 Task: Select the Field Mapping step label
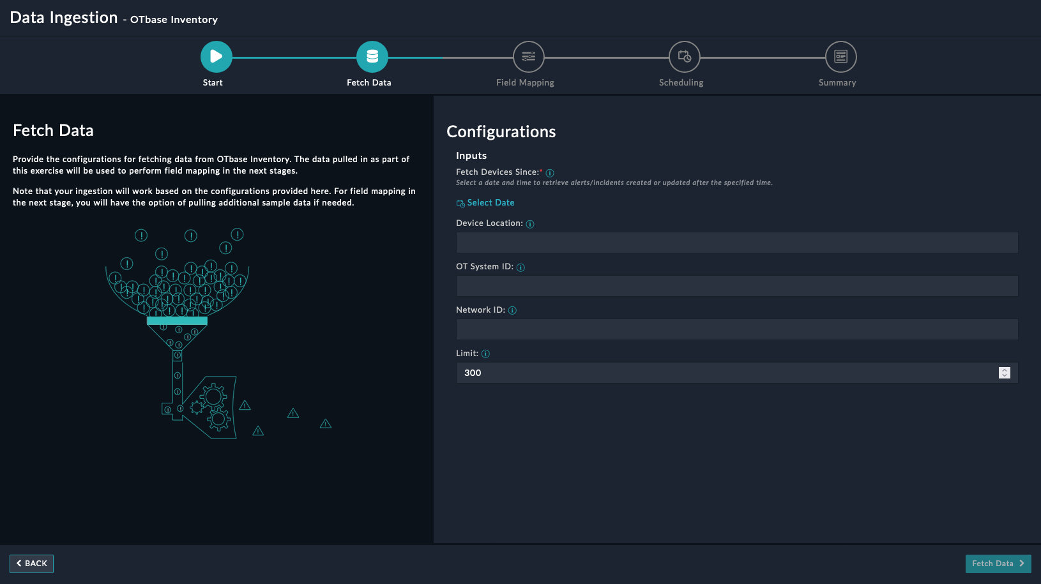point(525,83)
